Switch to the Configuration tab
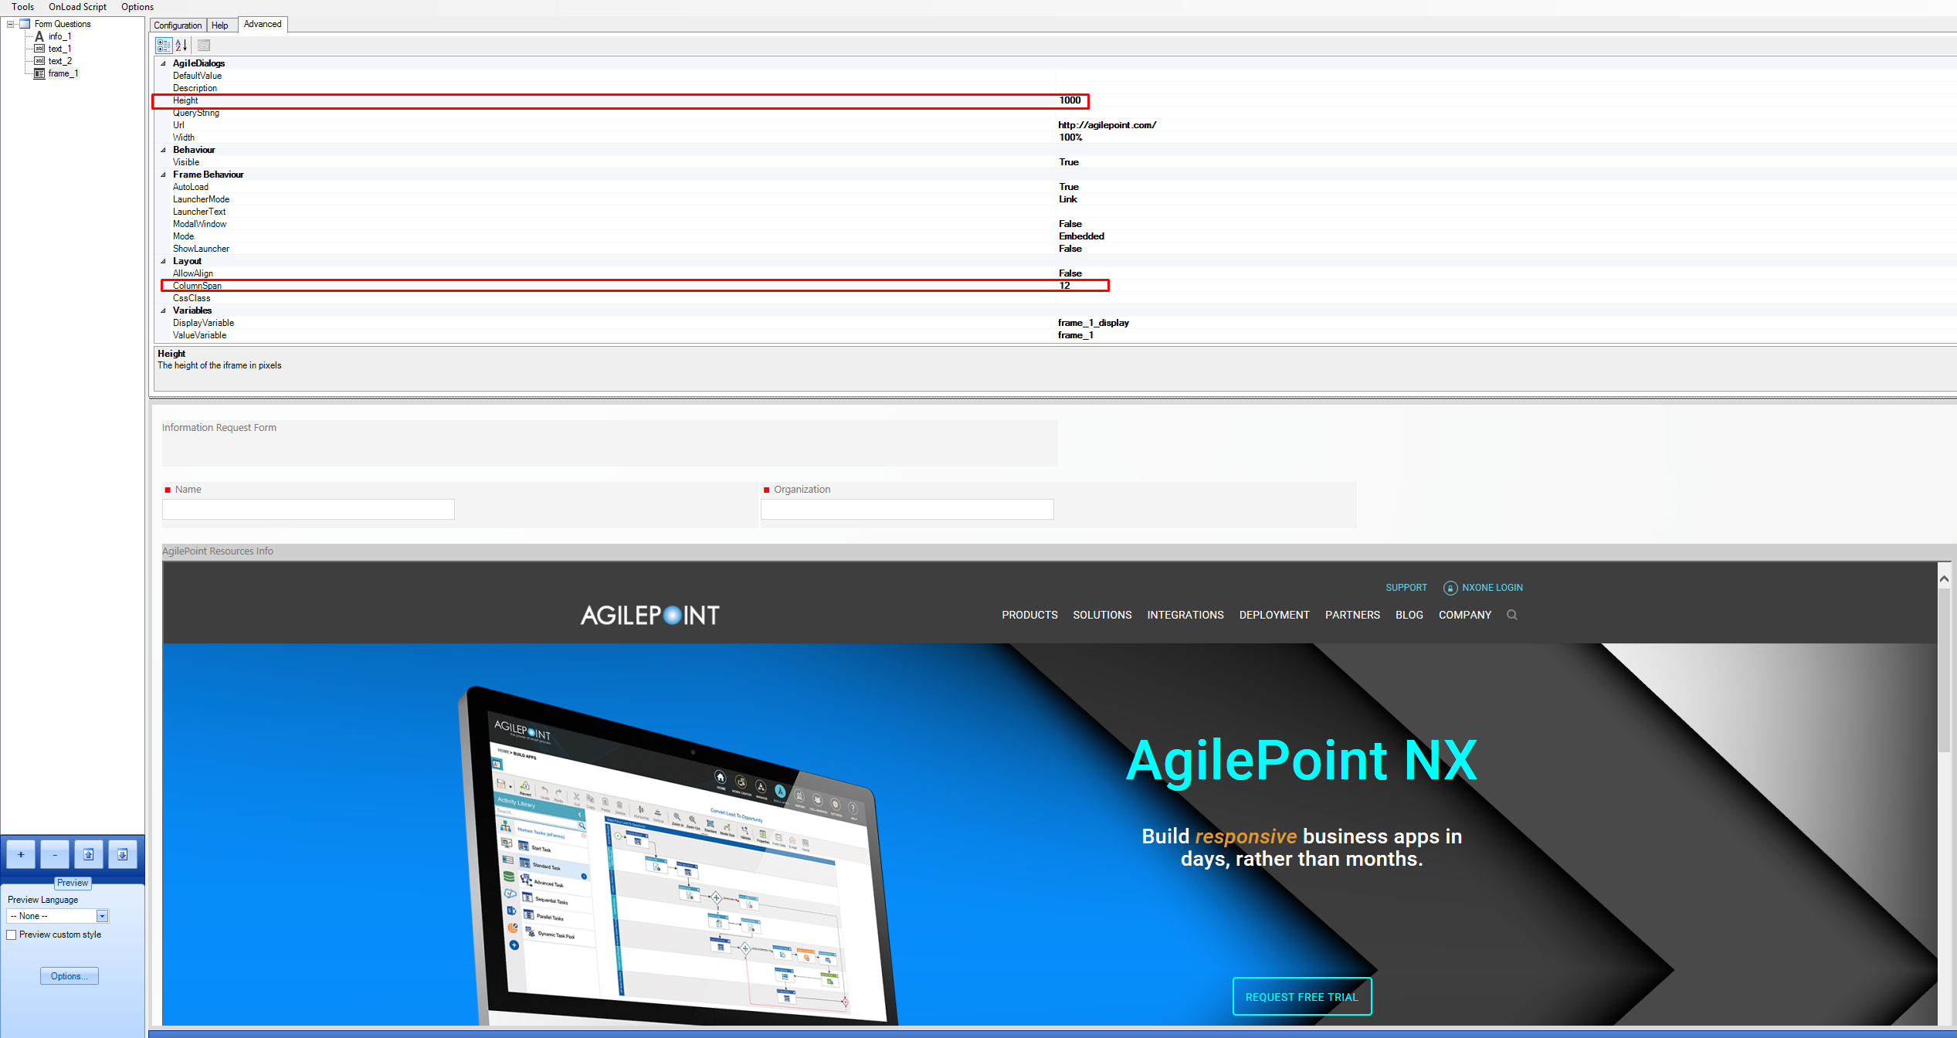 click(178, 25)
